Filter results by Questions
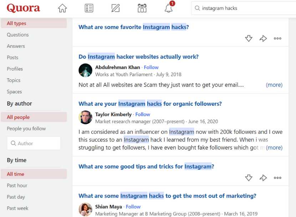This screenshot has height=217, width=296. click(x=18, y=35)
